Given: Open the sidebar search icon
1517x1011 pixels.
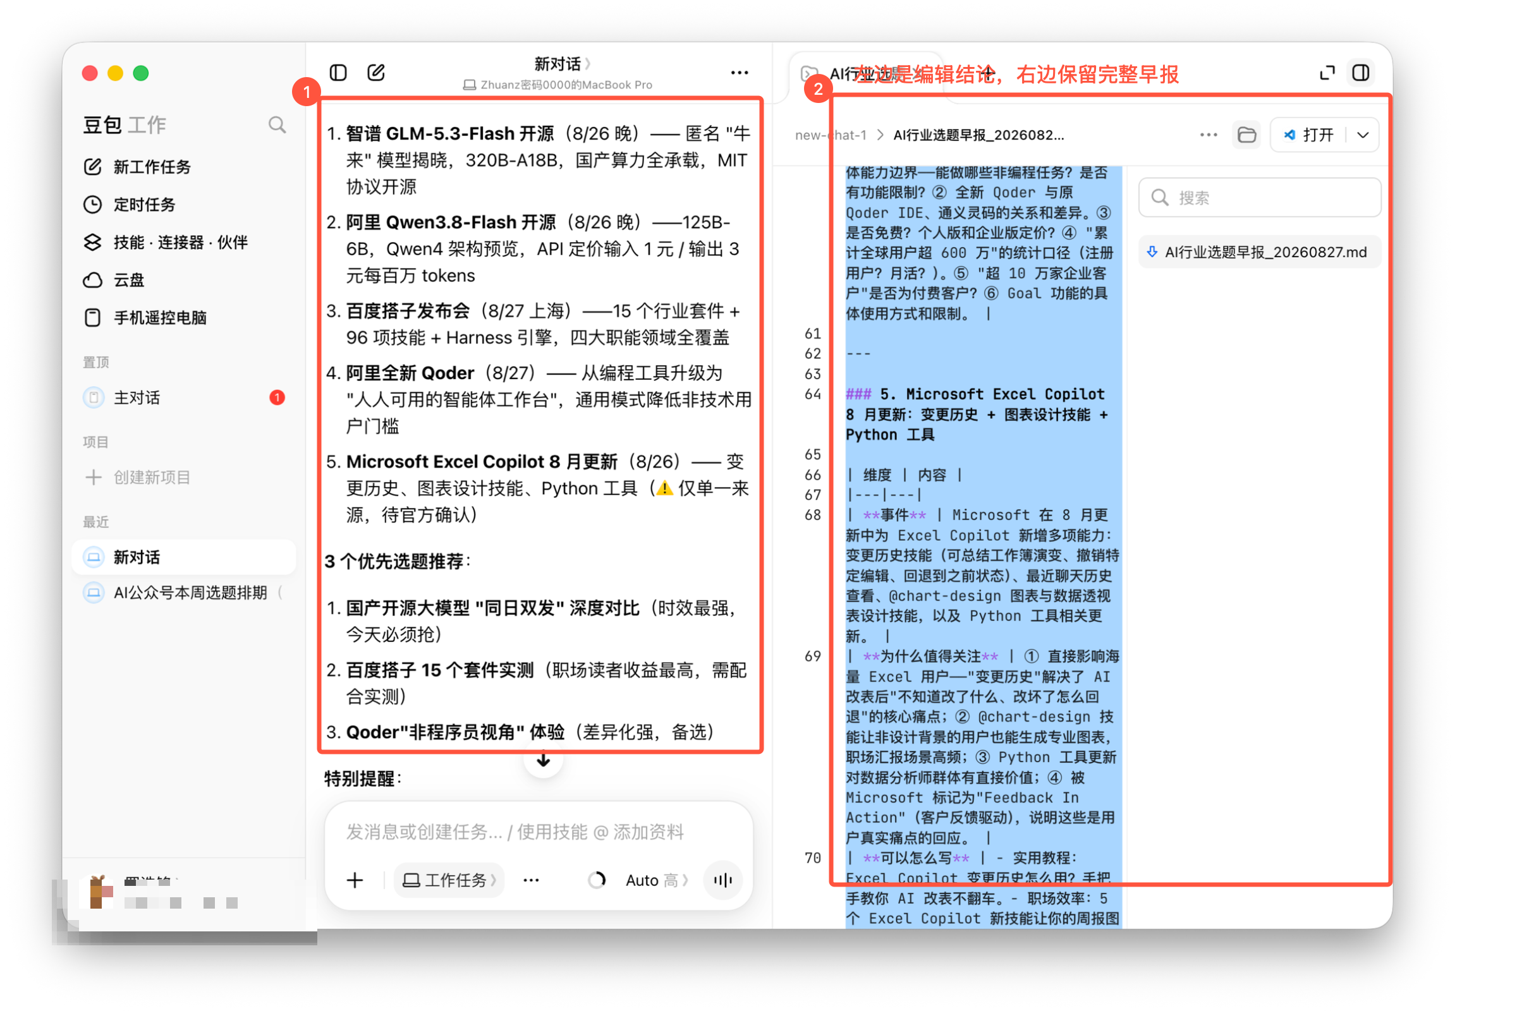Looking at the screenshot, I should [x=277, y=124].
